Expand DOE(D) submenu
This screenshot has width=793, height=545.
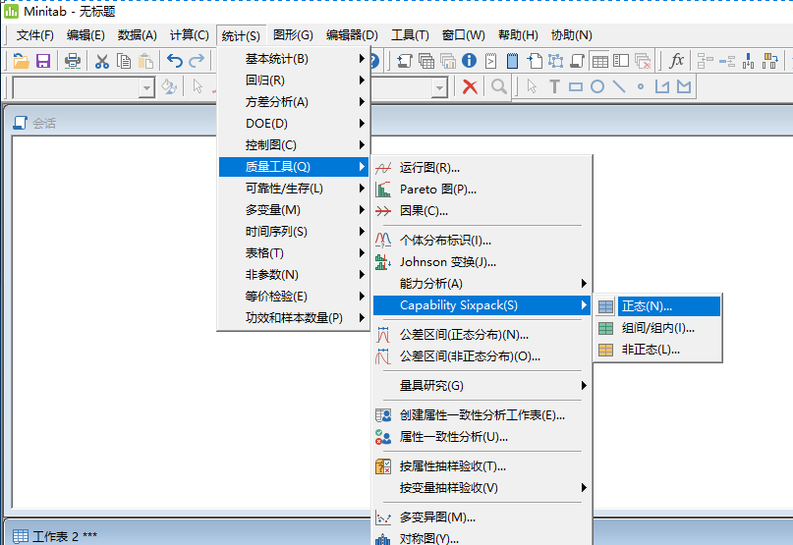click(x=294, y=124)
